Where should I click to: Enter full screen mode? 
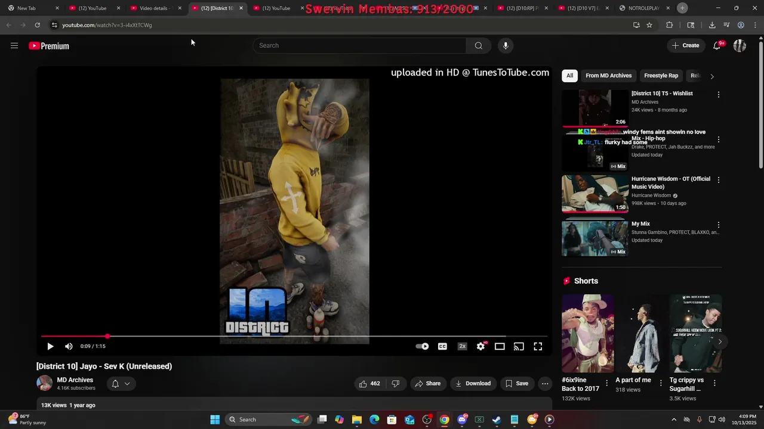point(538,346)
